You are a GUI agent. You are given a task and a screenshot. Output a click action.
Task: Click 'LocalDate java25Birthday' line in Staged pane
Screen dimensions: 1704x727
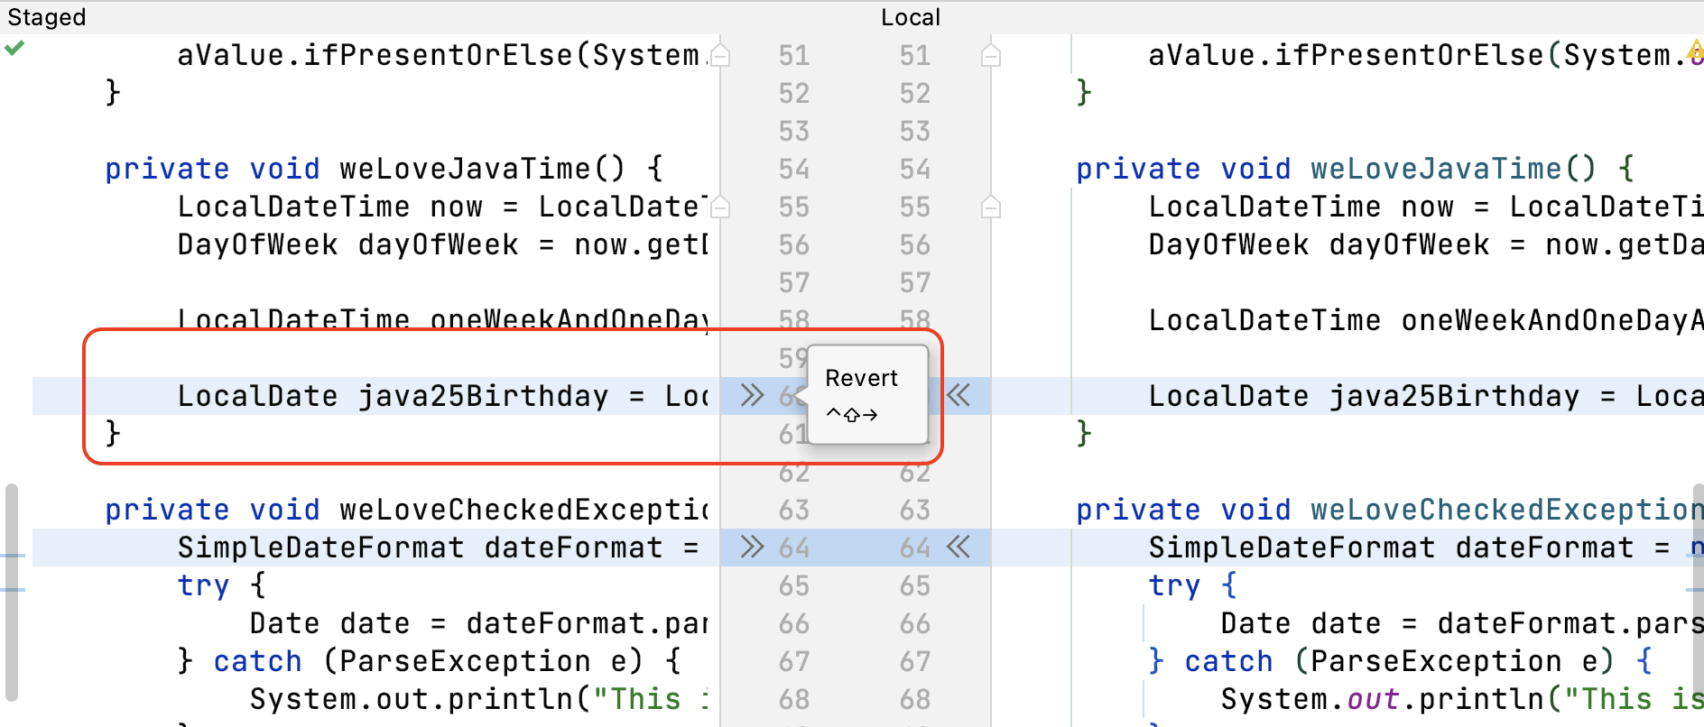442,396
